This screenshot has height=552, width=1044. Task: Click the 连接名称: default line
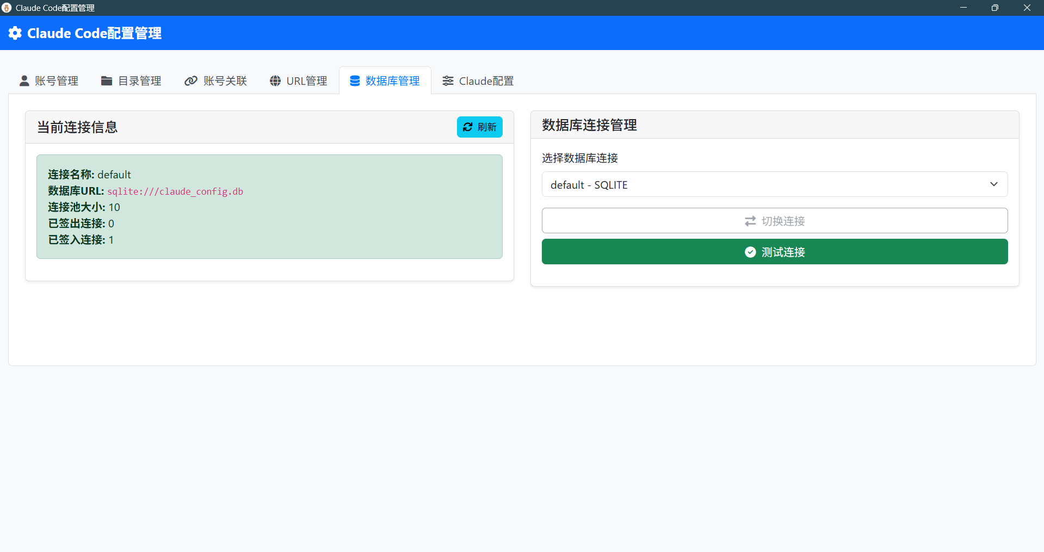pyautogui.click(x=89, y=175)
